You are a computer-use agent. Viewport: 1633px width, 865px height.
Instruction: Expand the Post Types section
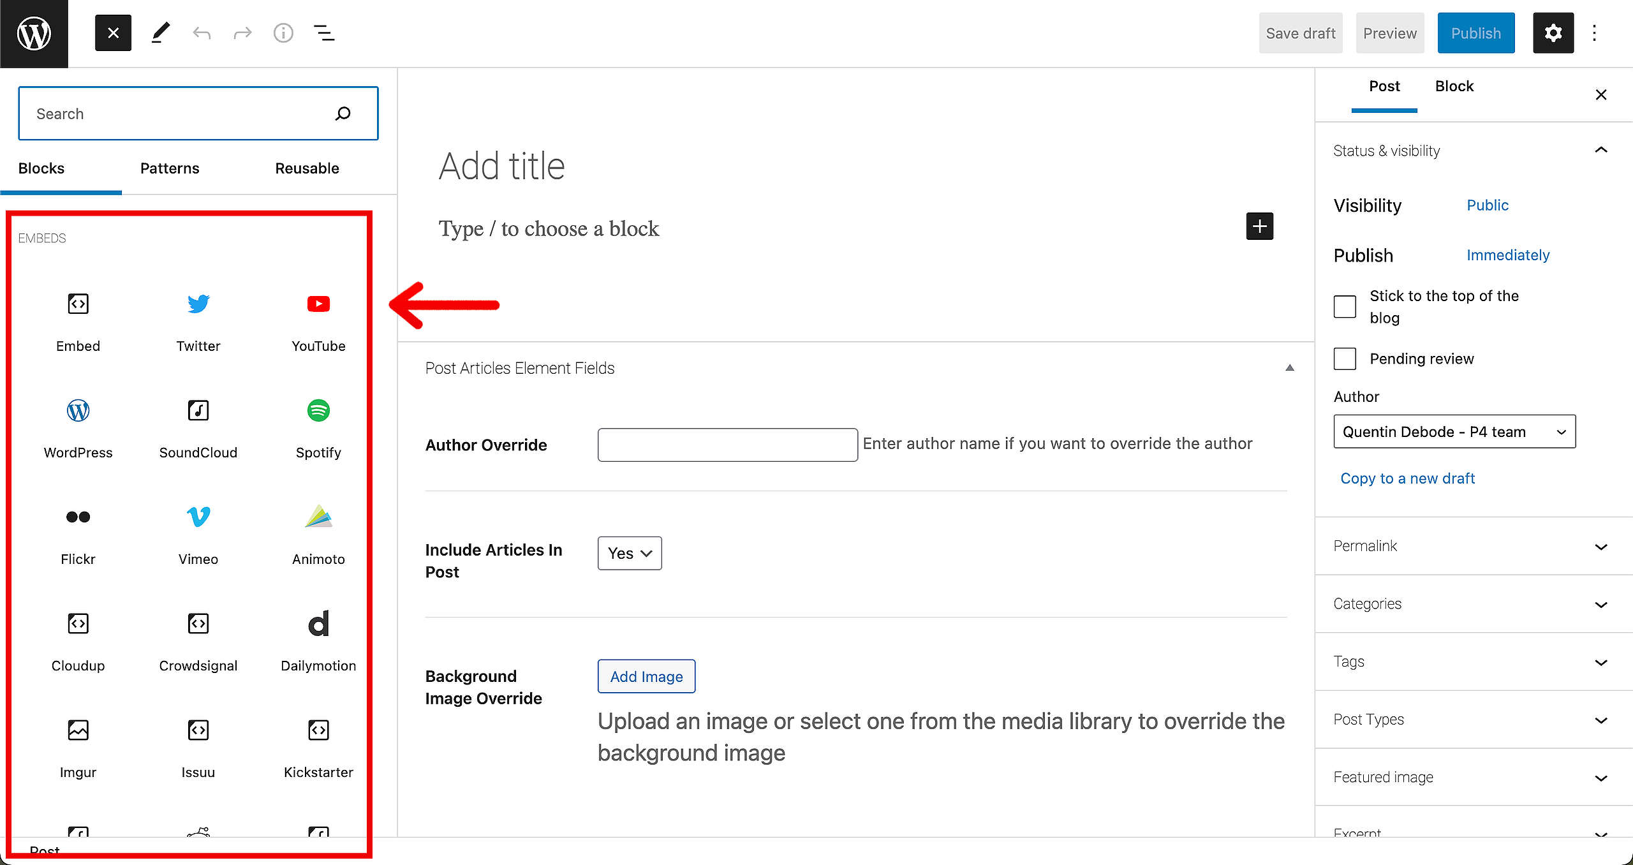pyautogui.click(x=1474, y=720)
